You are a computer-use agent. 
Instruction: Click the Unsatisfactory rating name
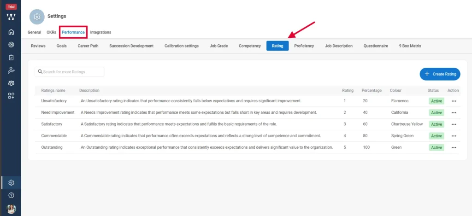point(54,101)
